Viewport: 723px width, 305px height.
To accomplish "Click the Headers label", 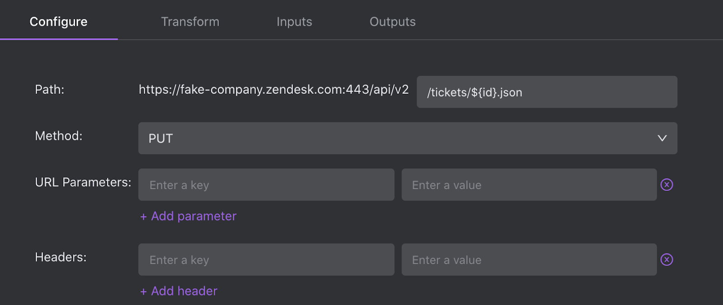I will (x=61, y=257).
